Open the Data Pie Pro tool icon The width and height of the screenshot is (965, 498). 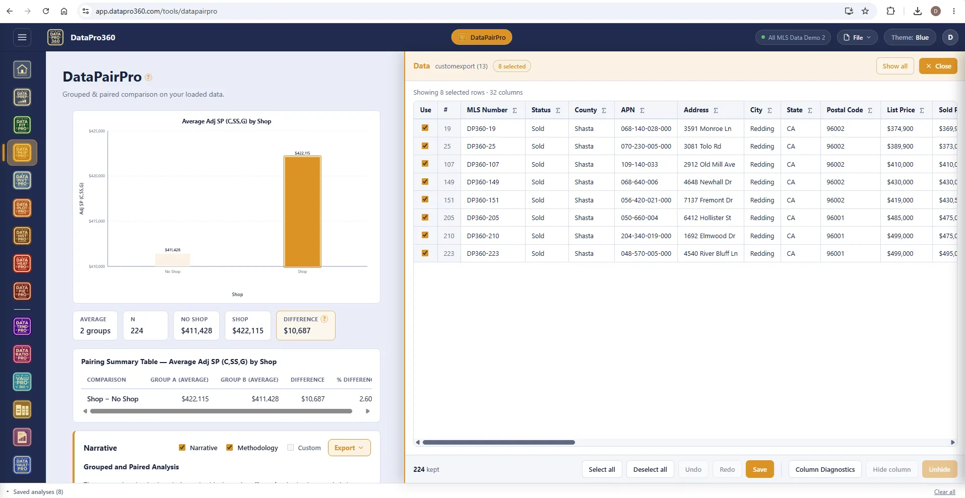tap(22, 291)
